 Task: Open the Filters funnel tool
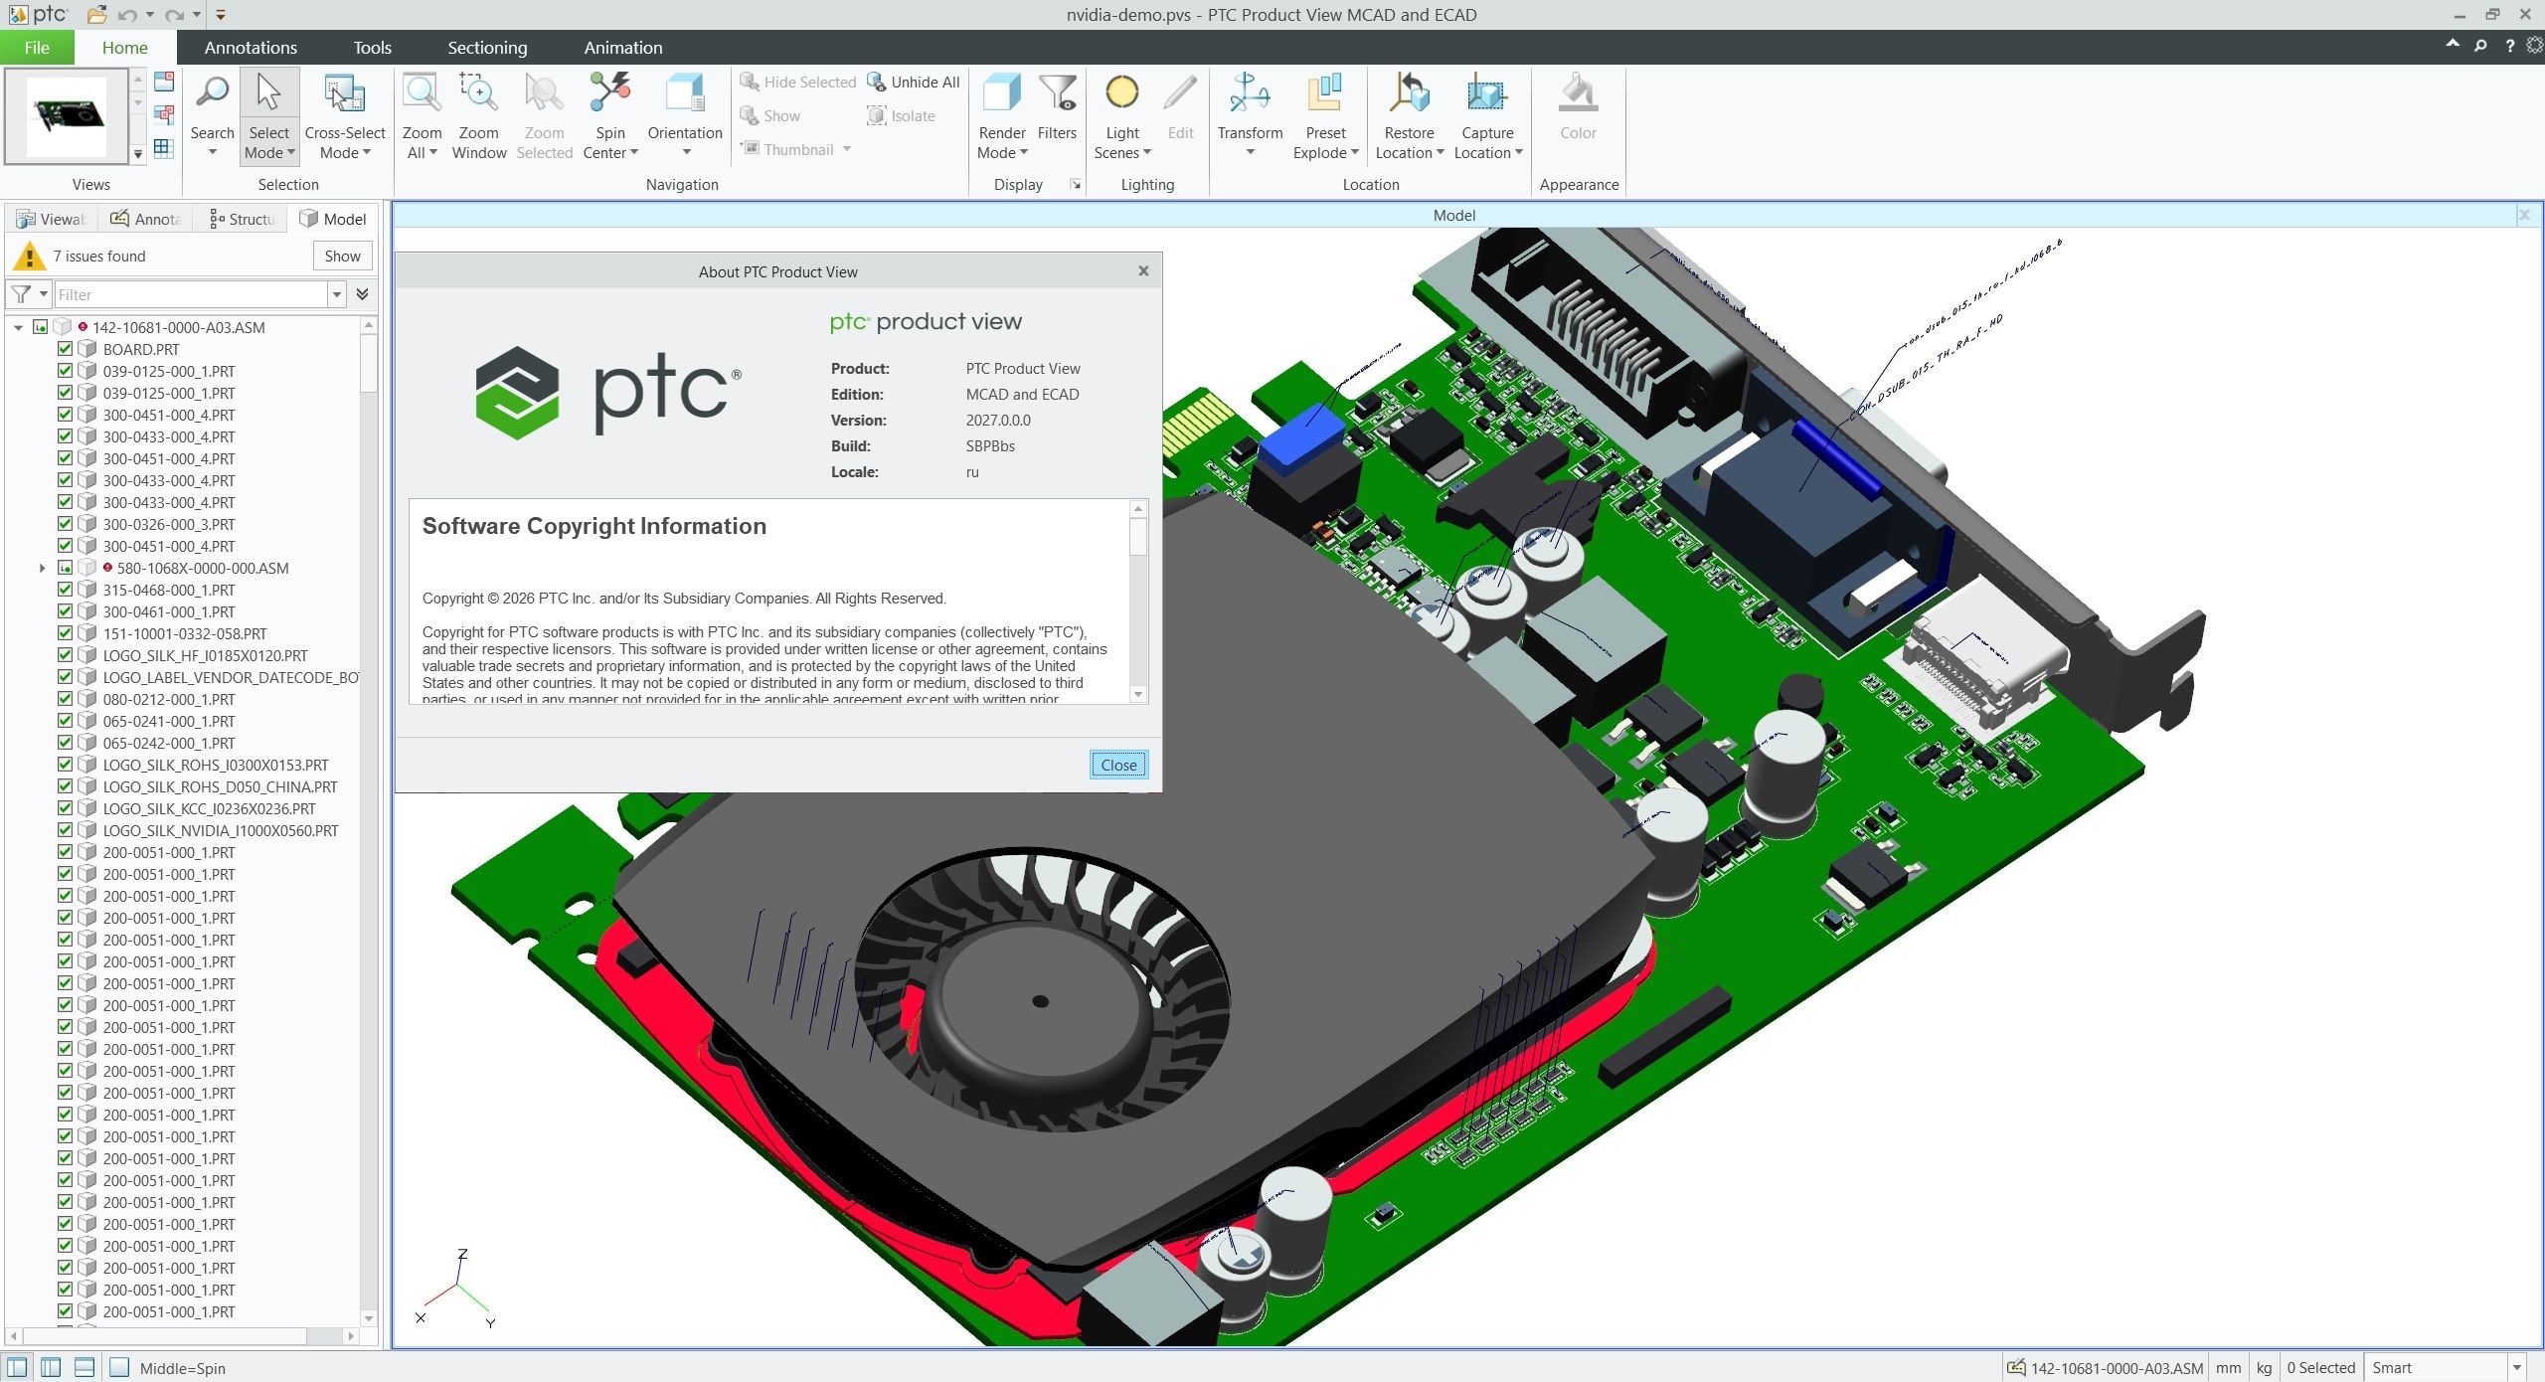pos(1057,106)
